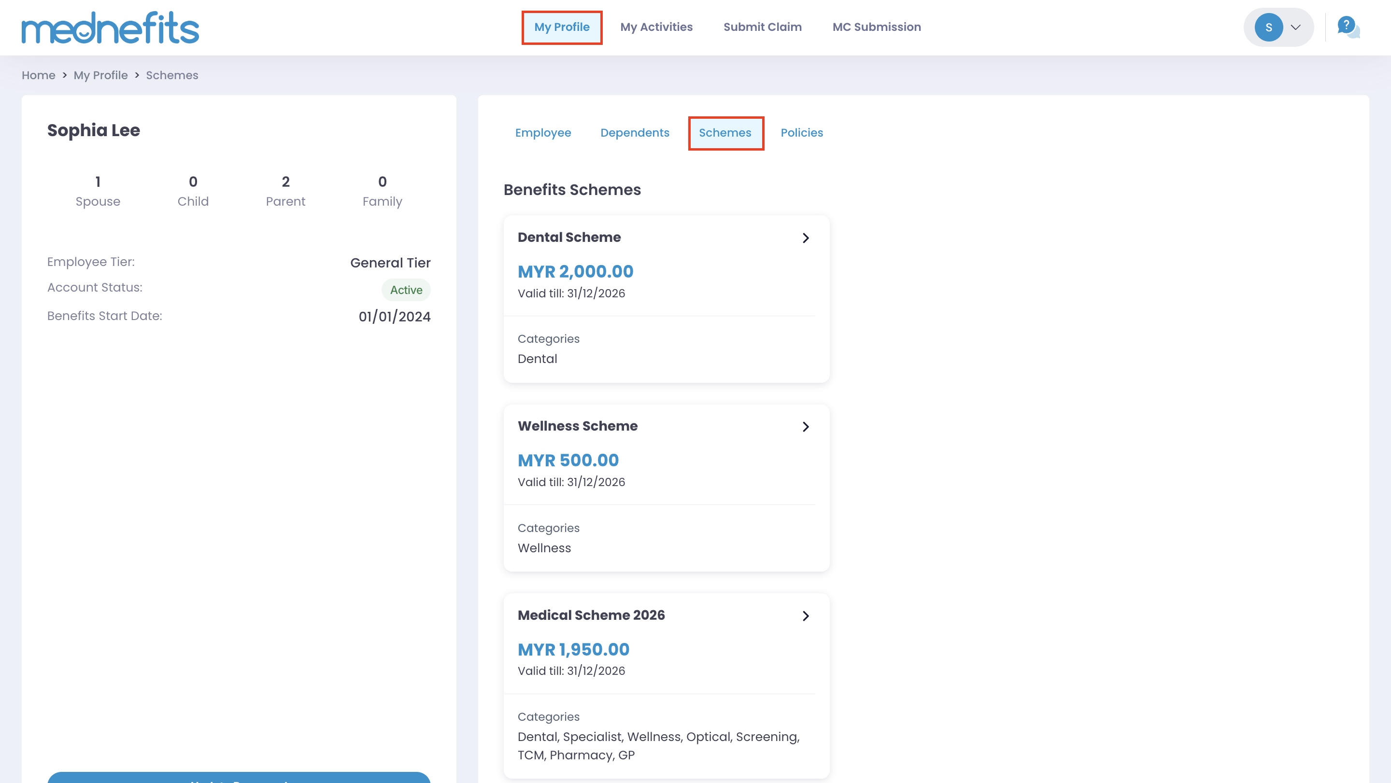Image resolution: width=1391 pixels, height=783 pixels.
Task: Expand the Dental Scheme chevron arrow
Action: click(x=806, y=238)
